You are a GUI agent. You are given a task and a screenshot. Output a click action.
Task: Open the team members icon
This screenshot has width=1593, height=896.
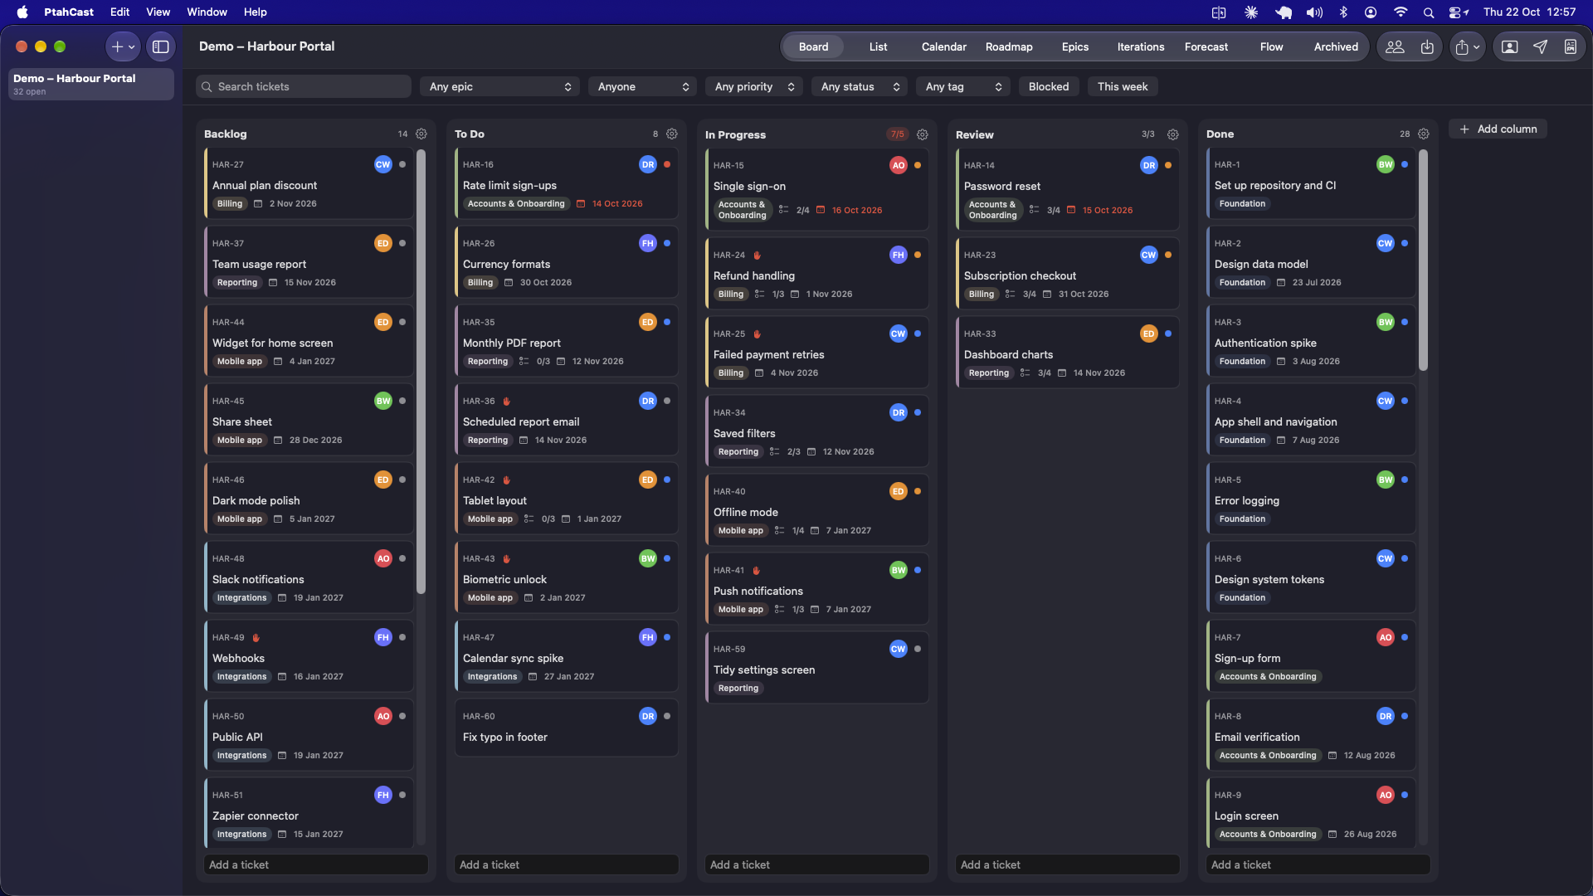tap(1395, 47)
